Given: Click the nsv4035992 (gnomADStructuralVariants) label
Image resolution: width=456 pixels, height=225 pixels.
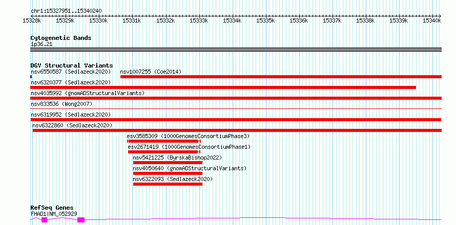Looking at the screenshot, I should pyautogui.click(x=88, y=93).
